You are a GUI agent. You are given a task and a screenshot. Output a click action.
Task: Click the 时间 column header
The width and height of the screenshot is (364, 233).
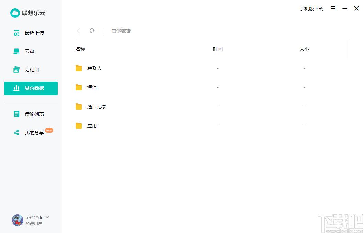[217, 49]
